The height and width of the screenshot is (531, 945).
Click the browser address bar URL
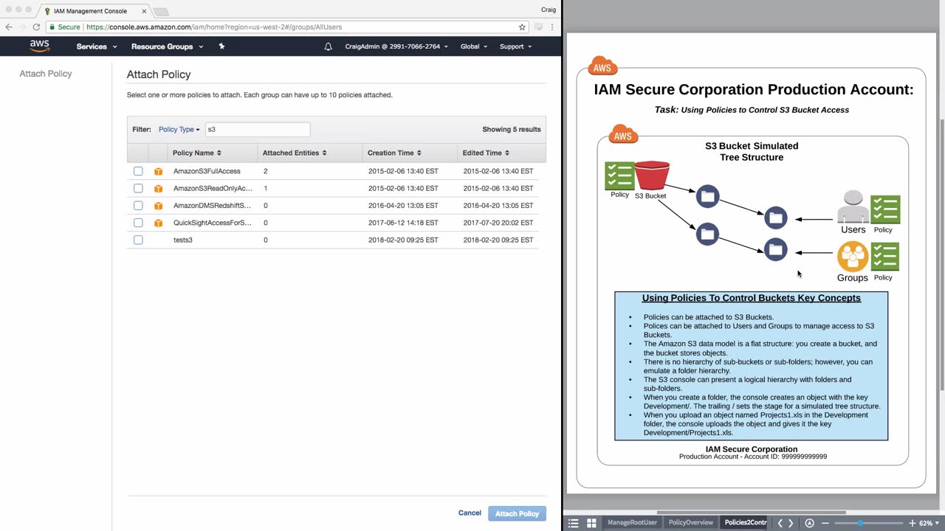(214, 27)
